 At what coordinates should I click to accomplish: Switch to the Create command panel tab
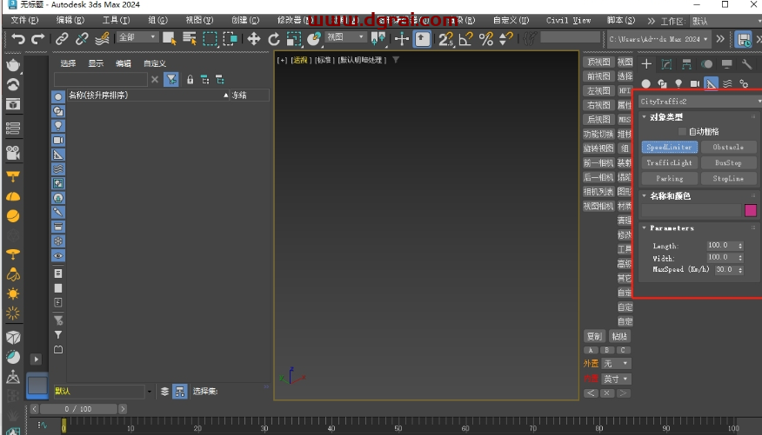[646, 64]
